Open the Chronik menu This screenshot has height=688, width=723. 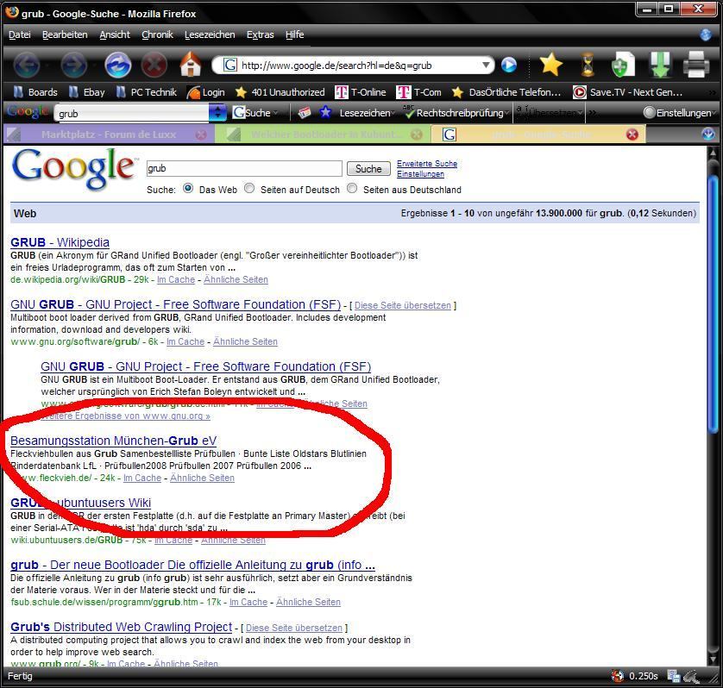tap(157, 34)
